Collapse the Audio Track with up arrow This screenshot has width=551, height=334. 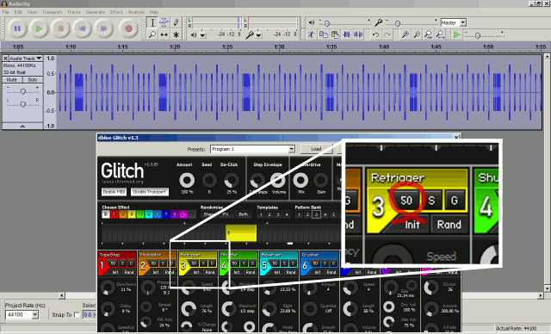22,126
